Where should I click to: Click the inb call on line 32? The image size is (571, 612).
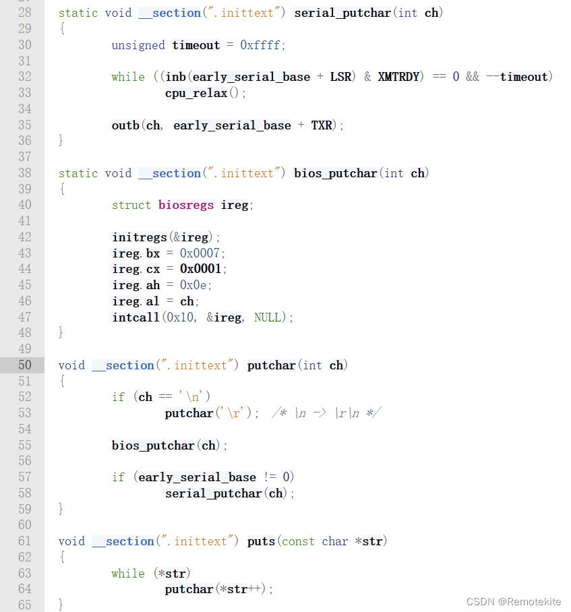pos(176,77)
